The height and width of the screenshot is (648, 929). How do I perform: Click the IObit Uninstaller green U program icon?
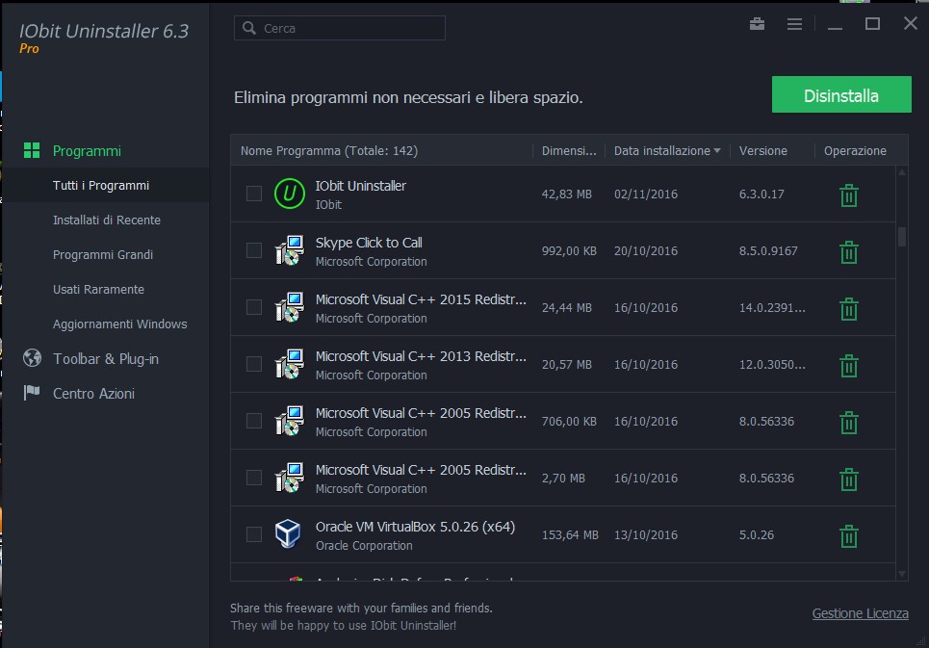point(289,194)
